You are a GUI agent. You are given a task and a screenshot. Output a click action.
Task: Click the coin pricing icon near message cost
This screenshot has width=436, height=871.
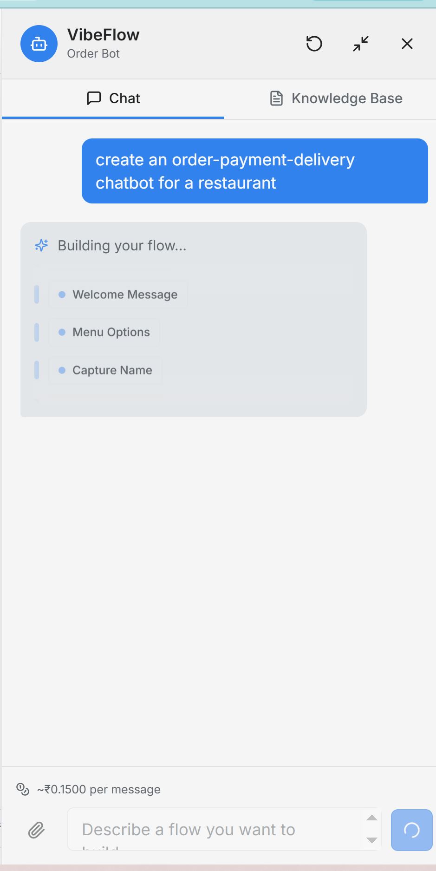tap(23, 789)
